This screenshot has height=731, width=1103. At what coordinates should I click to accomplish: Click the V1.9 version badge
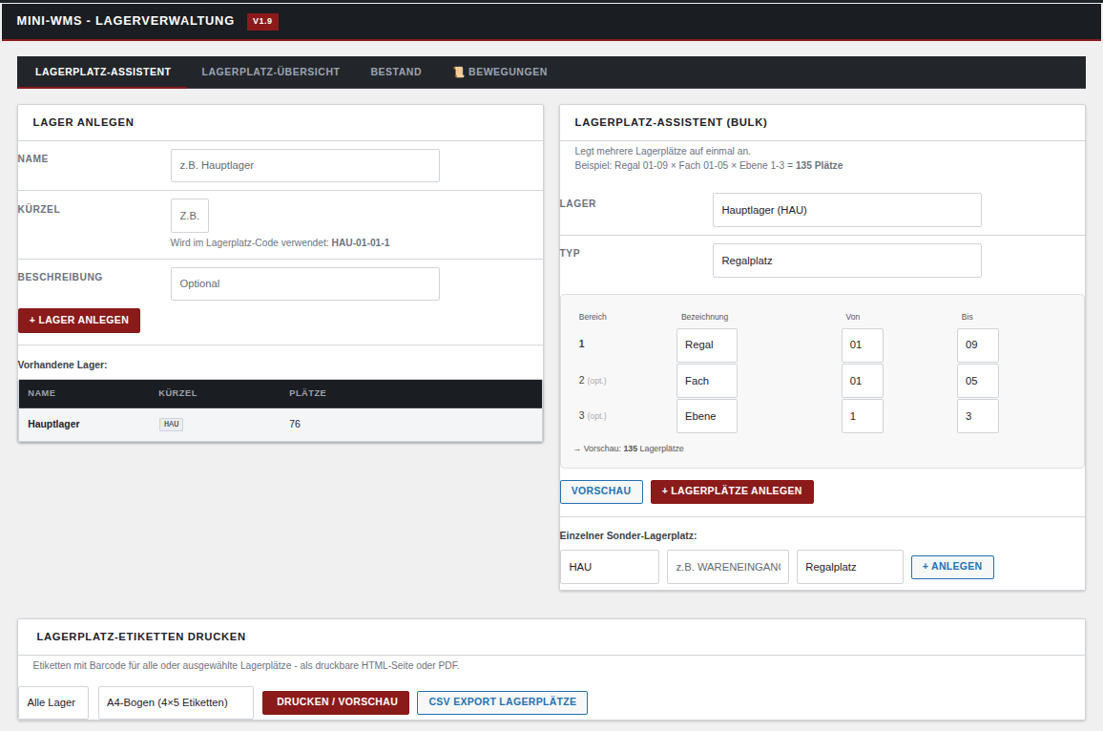(x=262, y=21)
